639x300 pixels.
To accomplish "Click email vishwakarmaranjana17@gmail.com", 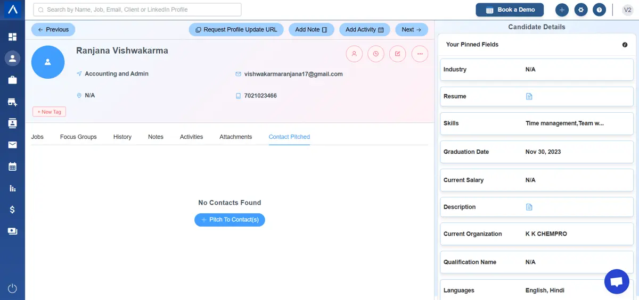I will 293,74.
